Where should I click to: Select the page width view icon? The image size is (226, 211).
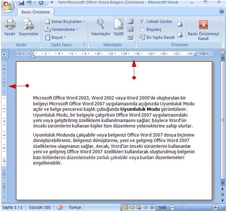[130, 37]
